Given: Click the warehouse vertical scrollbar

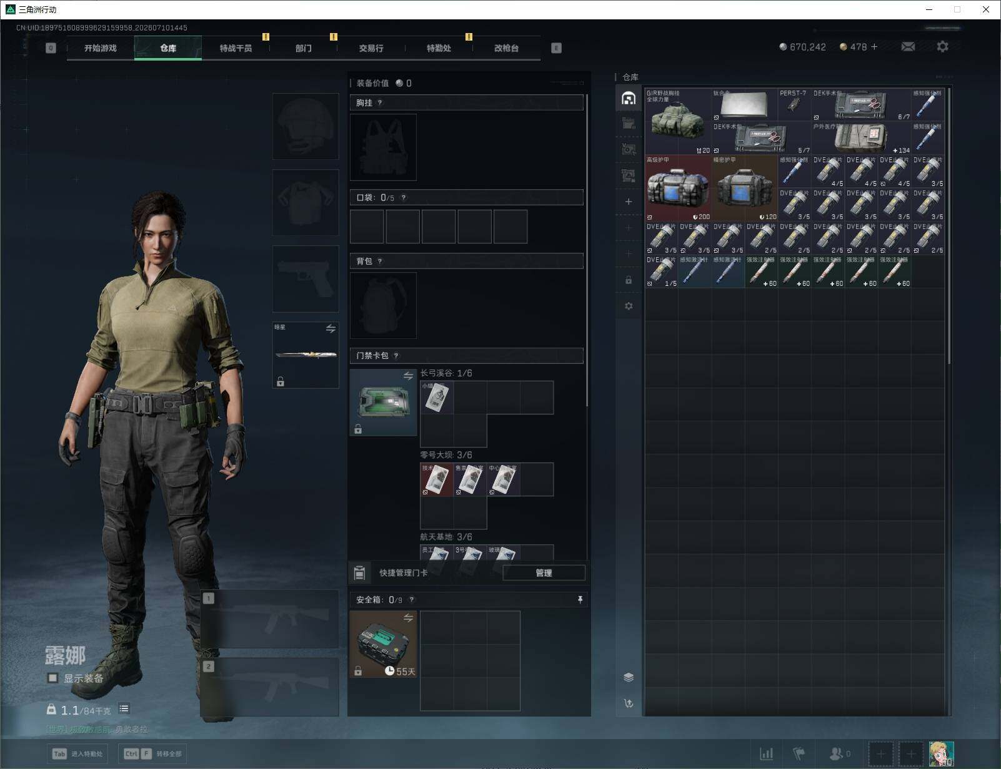Looking at the screenshot, I should [x=949, y=226].
